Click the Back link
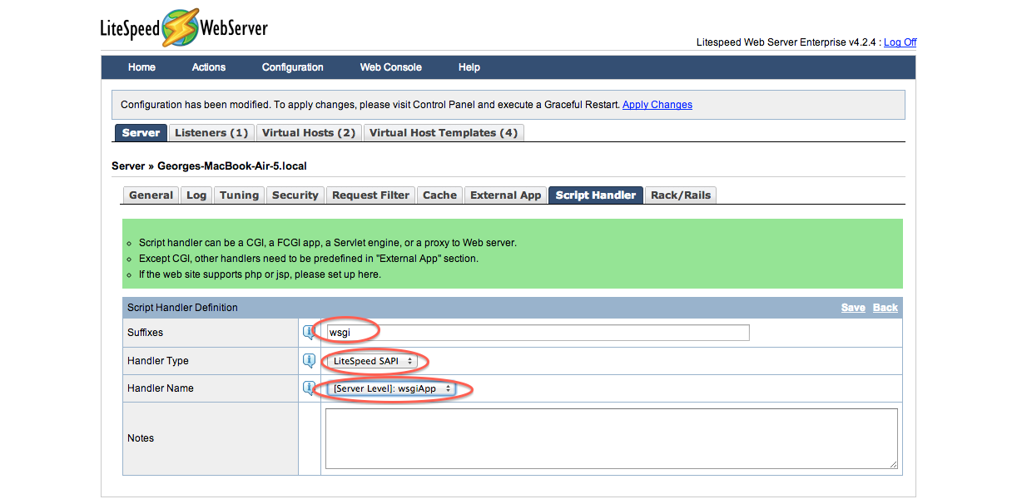Screen dimensions: 1017x504 pyautogui.click(x=886, y=308)
